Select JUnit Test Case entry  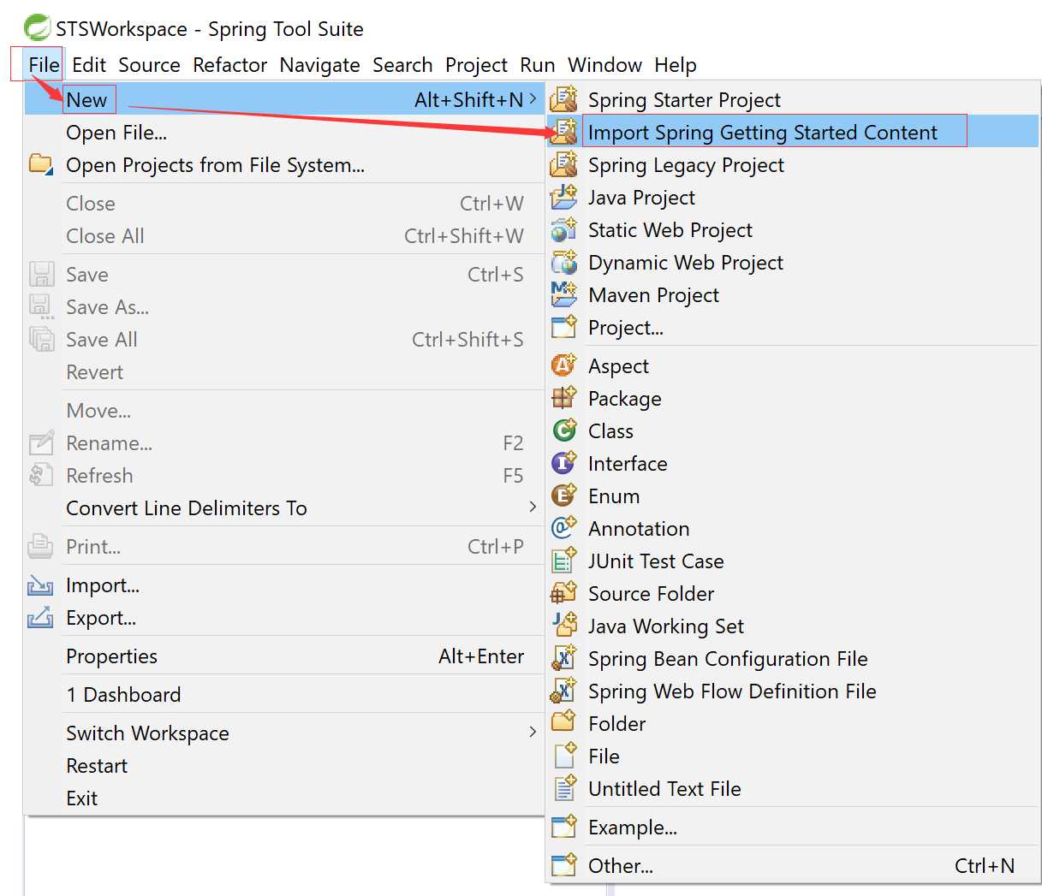coord(793,561)
